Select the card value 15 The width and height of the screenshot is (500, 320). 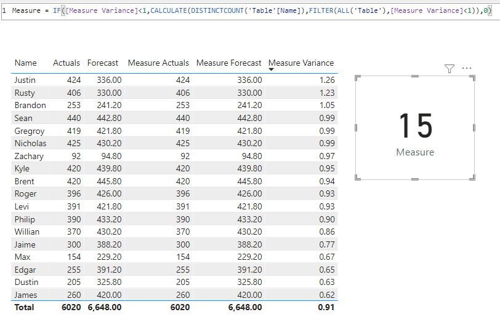point(416,126)
